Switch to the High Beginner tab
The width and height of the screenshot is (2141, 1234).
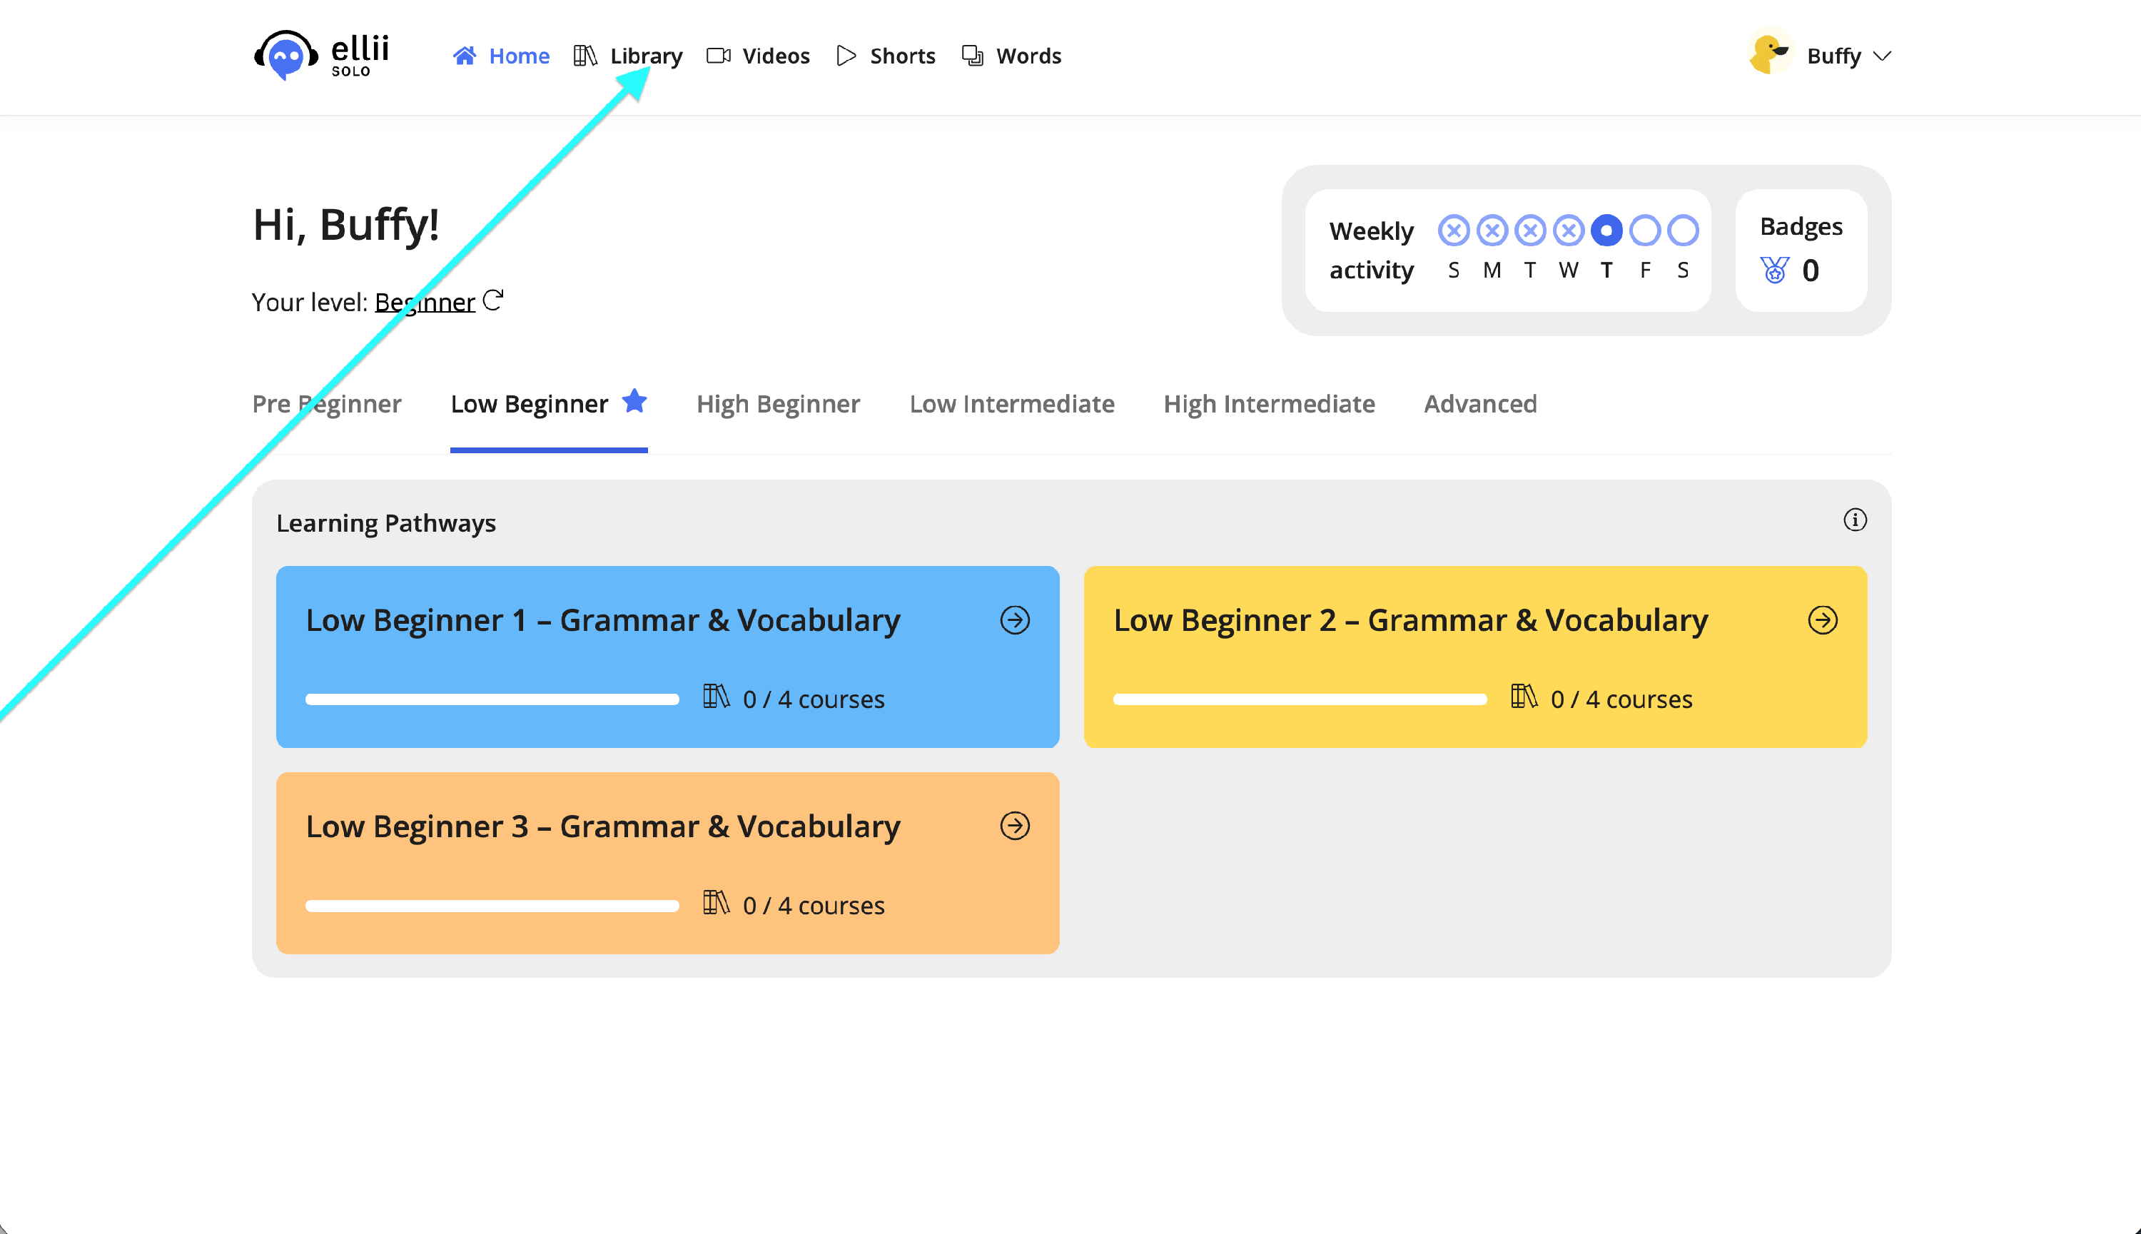pyautogui.click(x=778, y=404)
